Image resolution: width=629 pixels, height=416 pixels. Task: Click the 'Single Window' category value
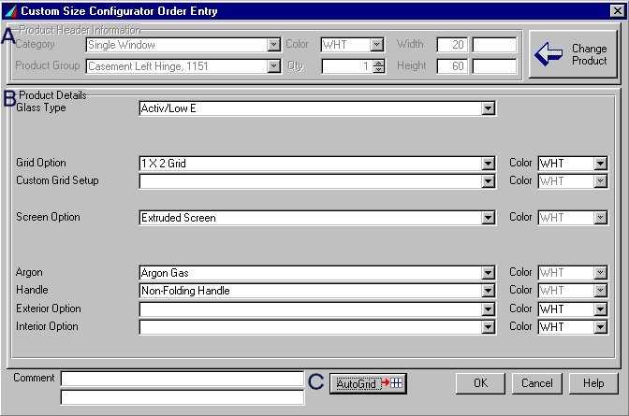[122, 45]
